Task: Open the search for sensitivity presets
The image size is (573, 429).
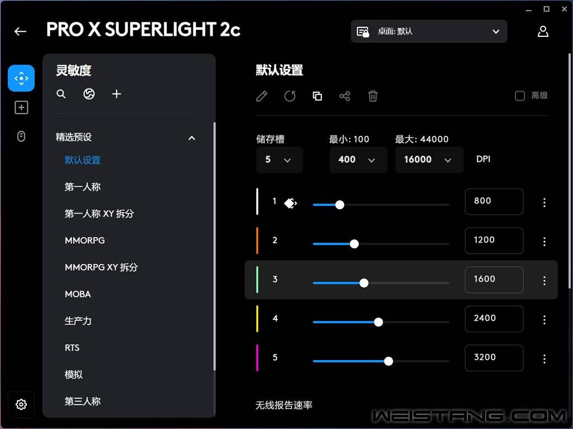Action: coord(61,94)
